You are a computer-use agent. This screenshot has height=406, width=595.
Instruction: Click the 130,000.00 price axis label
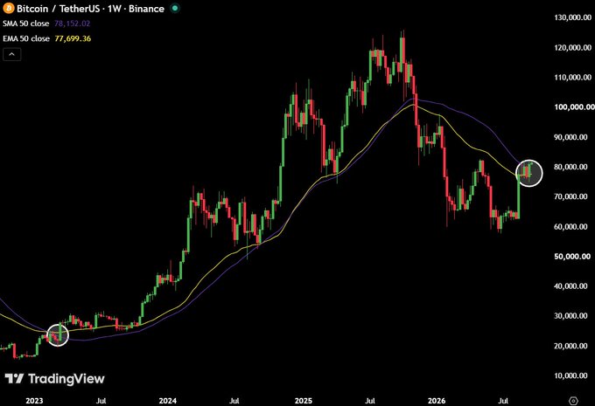[573, 17]
